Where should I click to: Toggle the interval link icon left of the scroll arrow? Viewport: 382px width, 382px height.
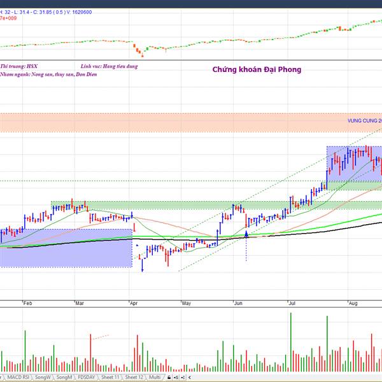(183, 378)
